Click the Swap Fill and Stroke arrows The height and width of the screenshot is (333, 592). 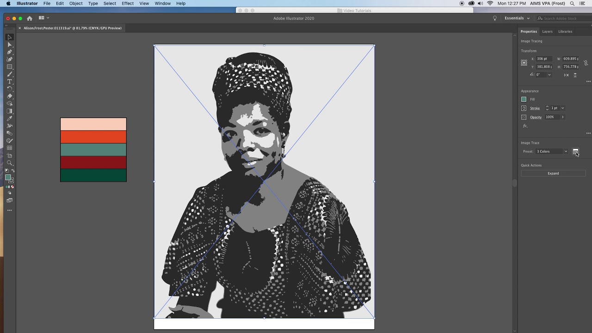(12, 171)
